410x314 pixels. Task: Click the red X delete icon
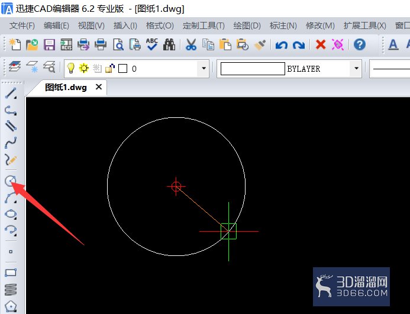pos(321,44)
